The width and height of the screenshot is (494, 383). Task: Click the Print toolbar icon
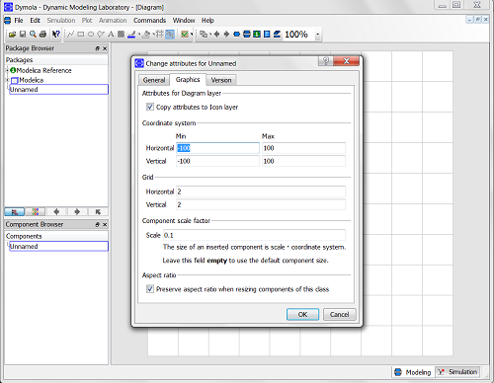tap(42, 35)
